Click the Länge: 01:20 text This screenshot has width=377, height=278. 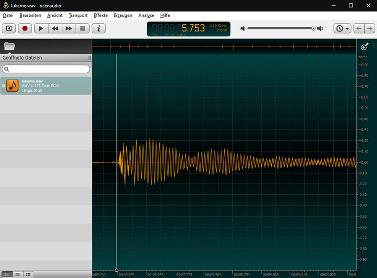coord(32,90)
